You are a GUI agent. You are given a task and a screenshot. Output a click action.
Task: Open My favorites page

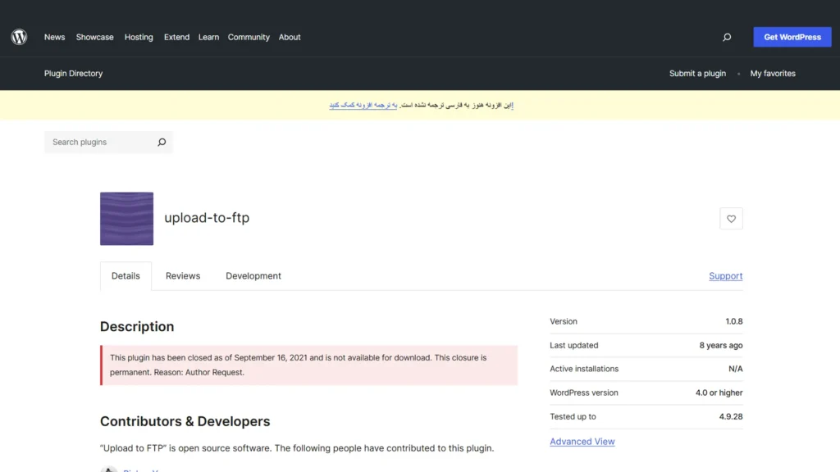tap(773, 74)
